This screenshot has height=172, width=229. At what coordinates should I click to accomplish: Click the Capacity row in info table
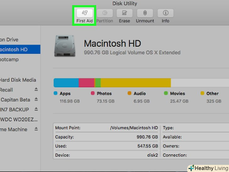(106, 137)
